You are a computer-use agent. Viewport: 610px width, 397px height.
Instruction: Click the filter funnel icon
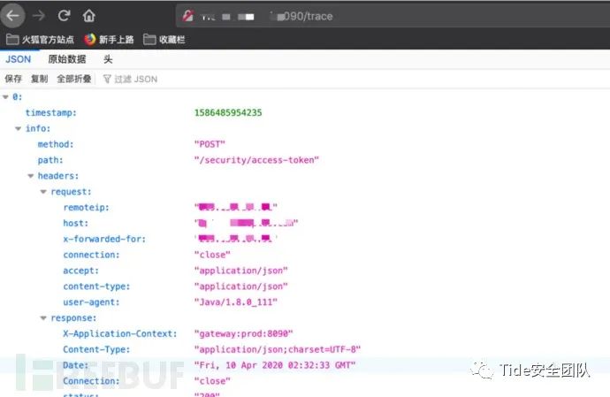tap(107, 79)
